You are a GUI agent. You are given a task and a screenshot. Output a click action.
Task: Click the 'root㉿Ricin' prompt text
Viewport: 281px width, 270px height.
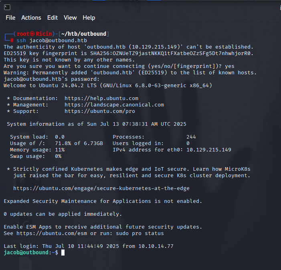pyautogui.click(x=34, y=34)
